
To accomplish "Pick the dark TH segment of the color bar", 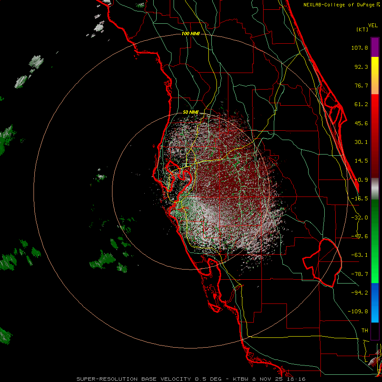I will click(x=375, y=331).
